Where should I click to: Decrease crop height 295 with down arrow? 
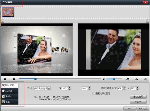[x=137, y=89]
